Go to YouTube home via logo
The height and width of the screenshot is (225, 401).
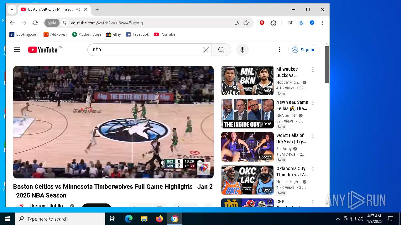[43, 50]
